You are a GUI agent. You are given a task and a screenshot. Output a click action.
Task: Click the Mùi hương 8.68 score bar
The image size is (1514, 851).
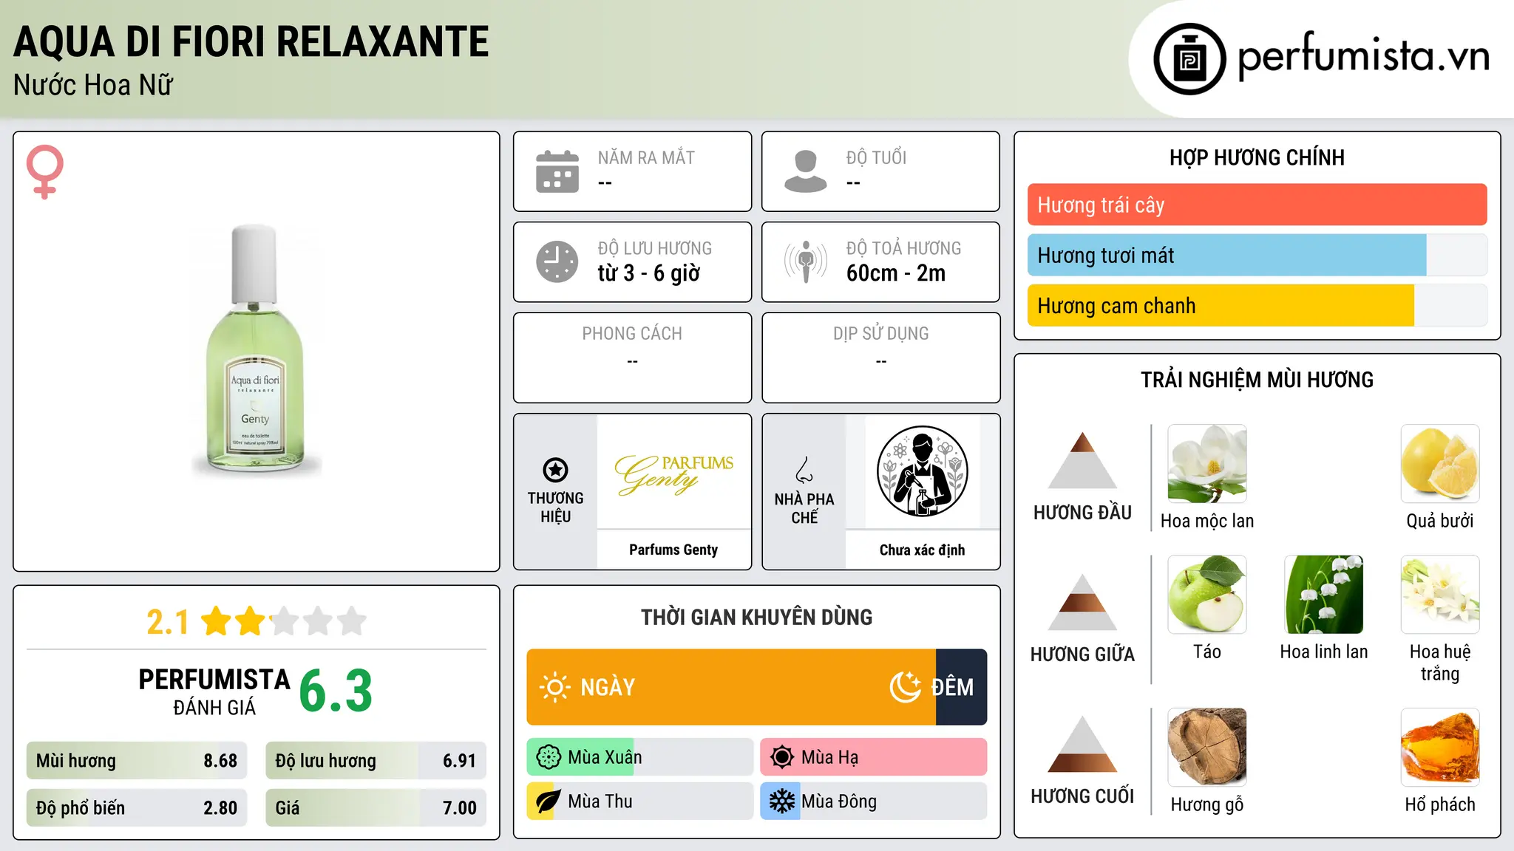pos(137,761)
